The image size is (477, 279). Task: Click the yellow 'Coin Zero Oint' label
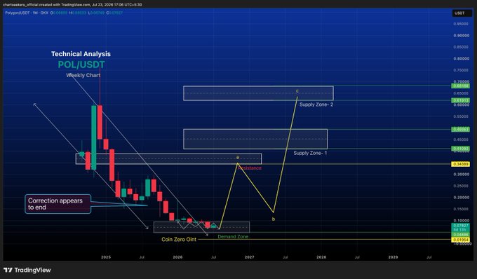click(x=179, y=240)
